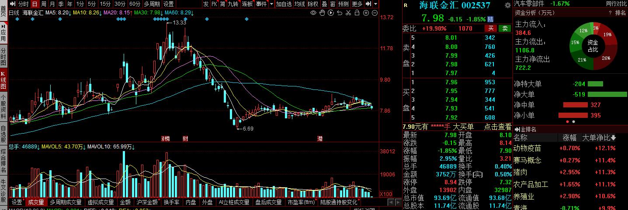Click the 涨停榜 marker below chart
Screen dimensions: 628x210
[166, 138]
